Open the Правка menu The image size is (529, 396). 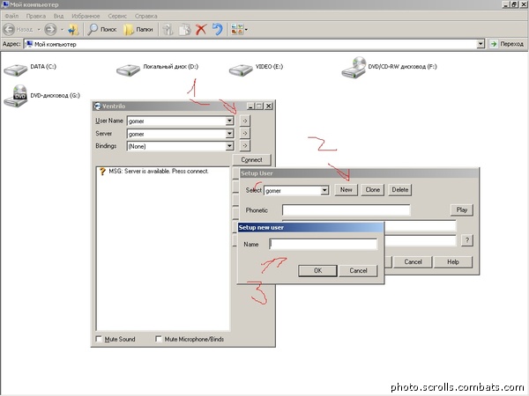pos(36,16)
